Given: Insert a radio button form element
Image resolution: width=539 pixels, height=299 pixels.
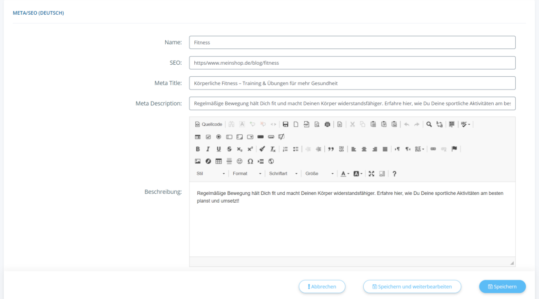Looking at the screenshot, I should (x=218, y=137).
